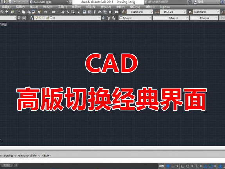Screen dimensions: 225x169
Task: Click the Text Style icon before Standard
Action: click(124, 12)
